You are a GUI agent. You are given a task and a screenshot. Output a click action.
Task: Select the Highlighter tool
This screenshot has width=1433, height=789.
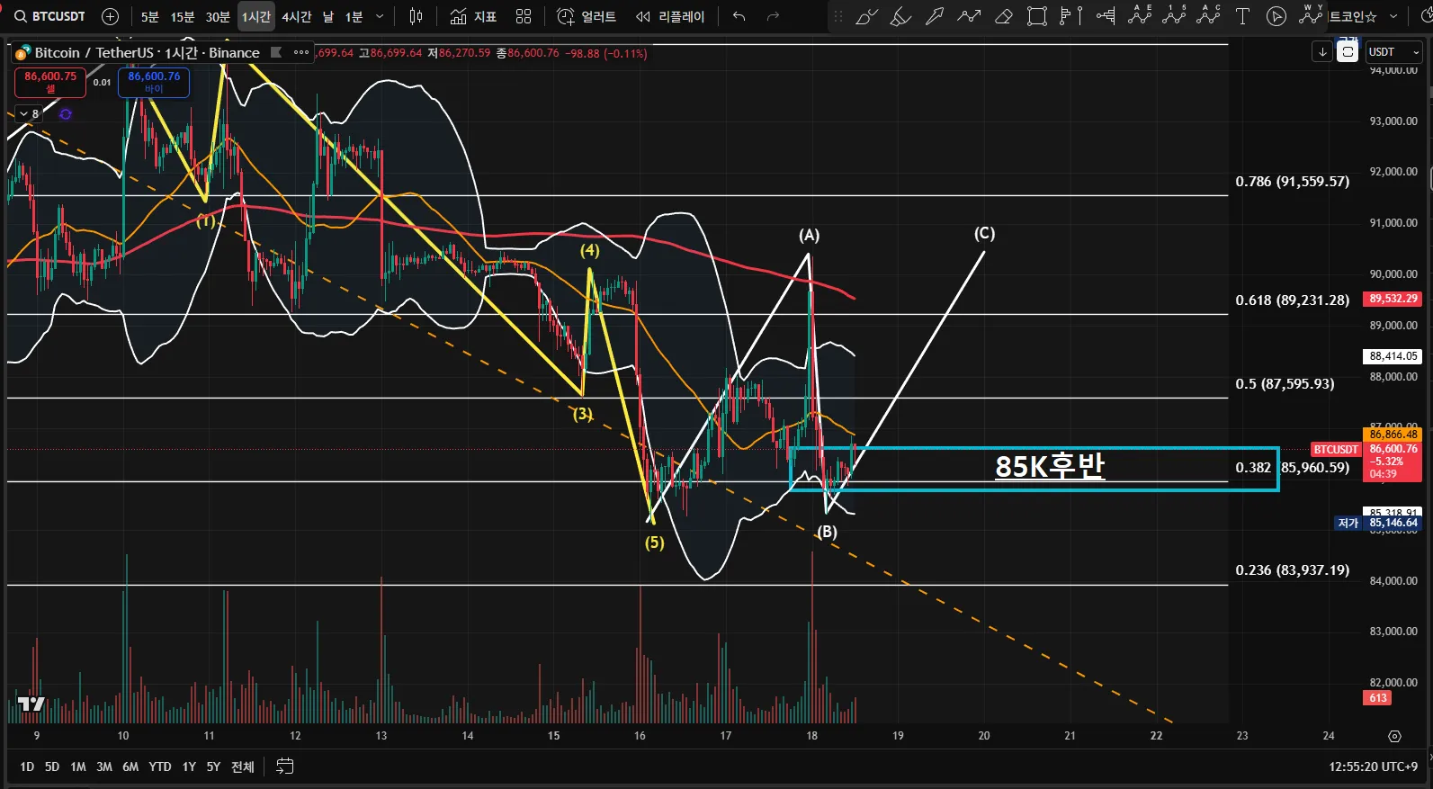(x=900, y=16)
